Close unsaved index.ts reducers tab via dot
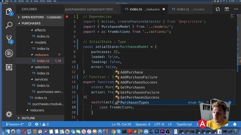The height and width of the screenshot is (135, 241). point(164,9)
